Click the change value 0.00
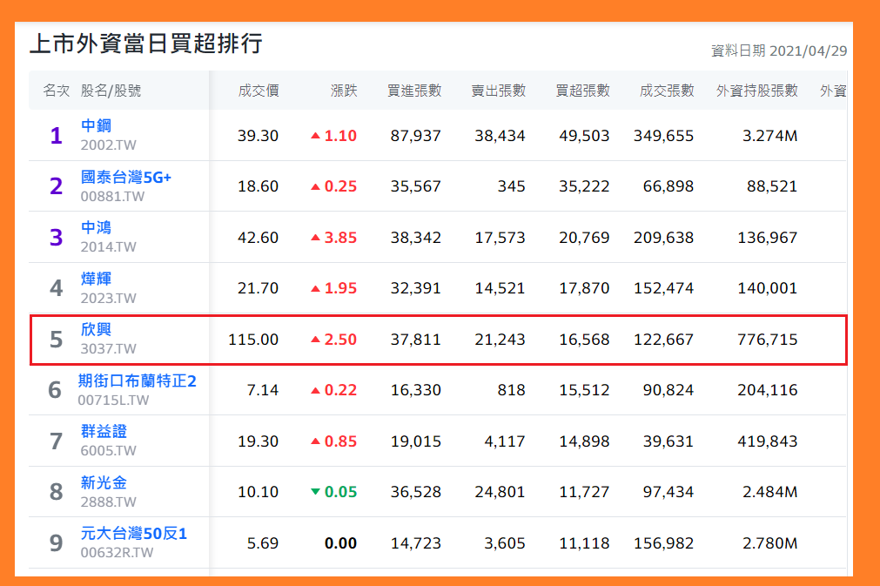This screenshot has height=586, width=880. (340, 543)
